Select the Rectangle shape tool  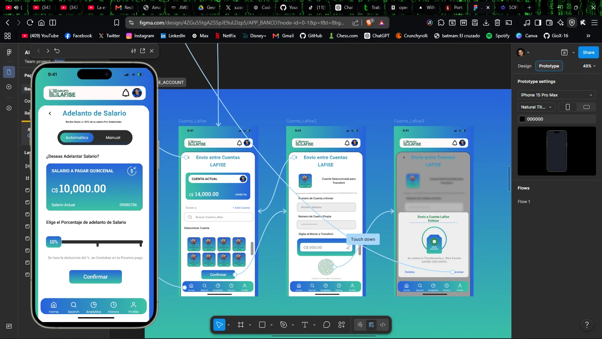pyautogui.click(x=262, y=325)
